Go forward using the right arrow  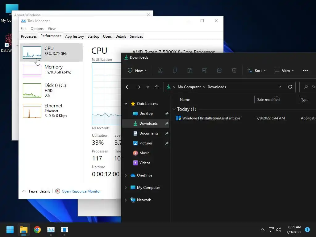(x=139, y=87)
